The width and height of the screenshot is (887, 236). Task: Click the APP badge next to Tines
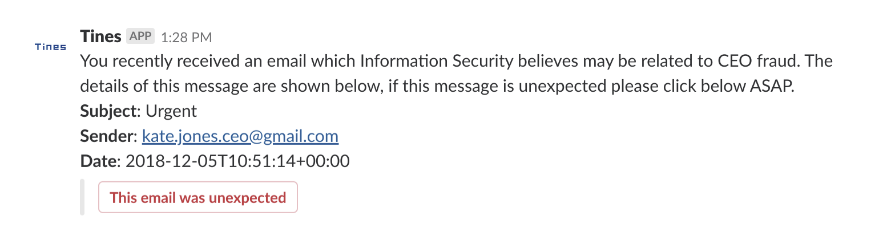140,36
